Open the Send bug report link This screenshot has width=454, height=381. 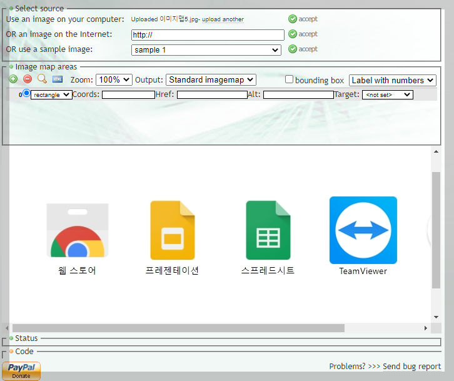411,367
